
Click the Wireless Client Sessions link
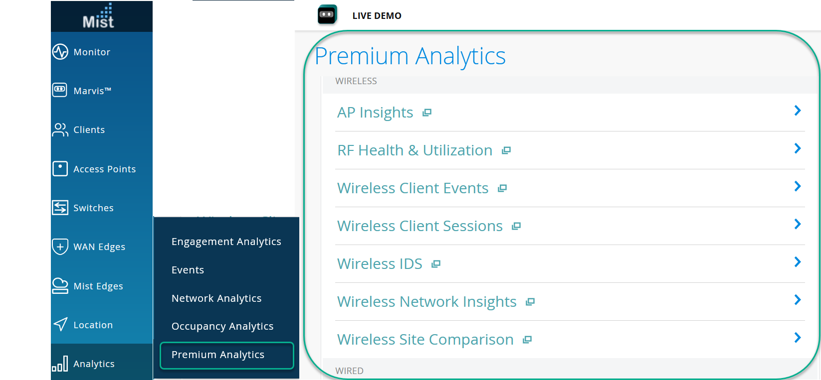point(419,226)
